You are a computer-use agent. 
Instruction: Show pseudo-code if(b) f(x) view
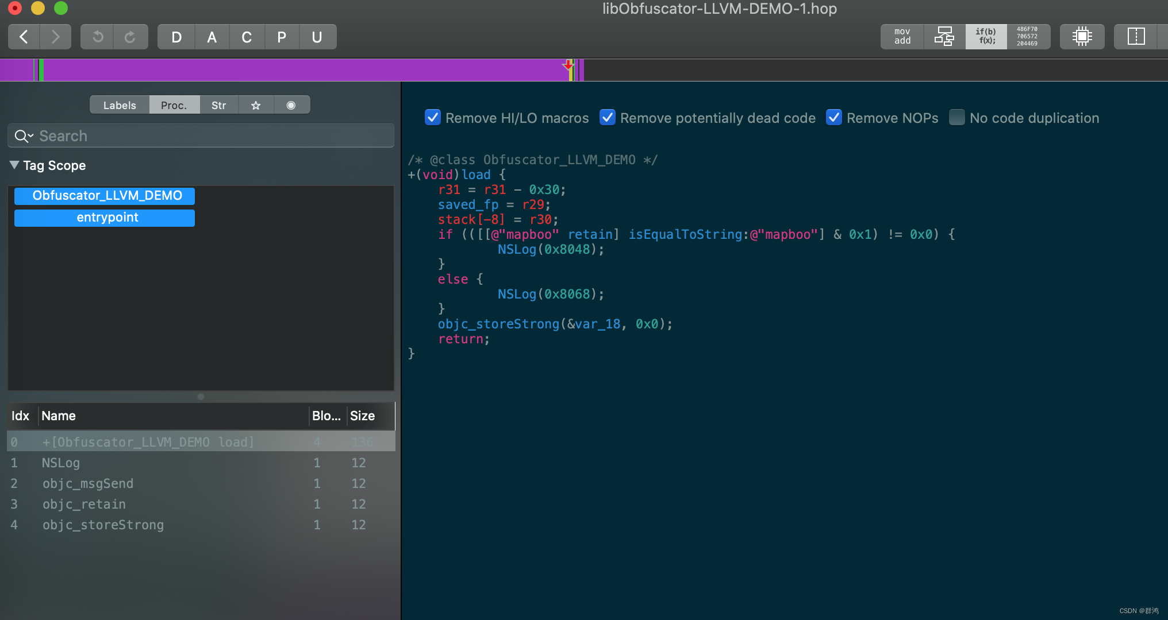(985, 37)
